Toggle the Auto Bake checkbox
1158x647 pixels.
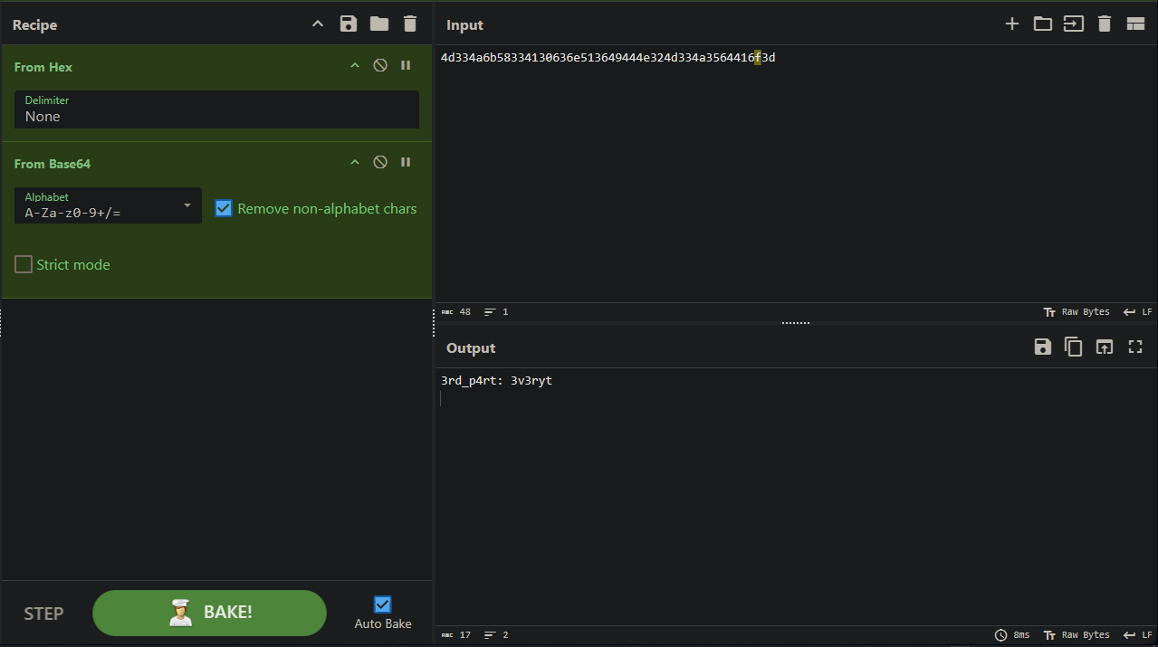(383, 604)
